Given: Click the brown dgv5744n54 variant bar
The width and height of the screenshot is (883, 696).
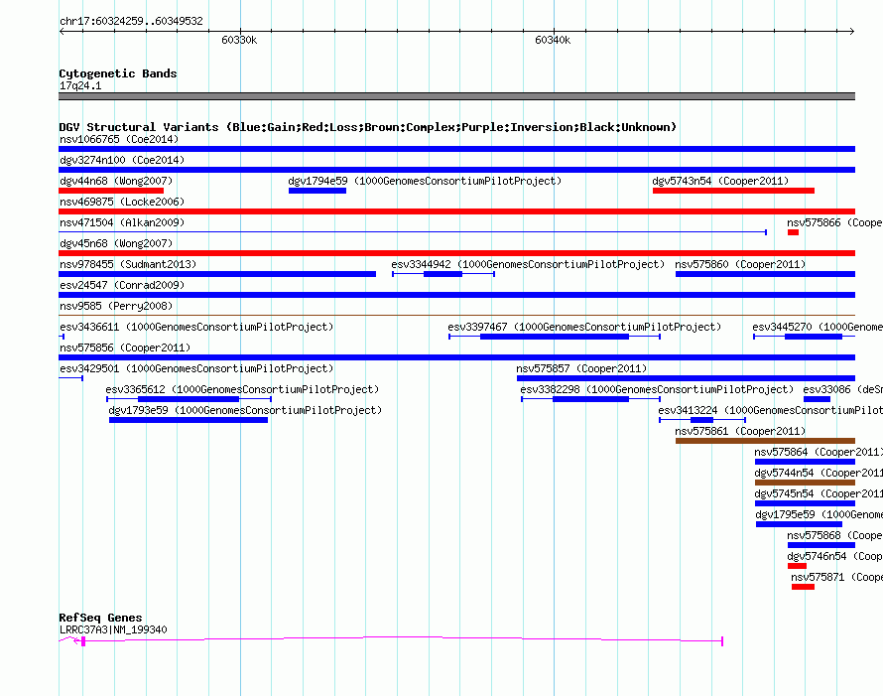Looking at the screenshot, I should [805, 483].
